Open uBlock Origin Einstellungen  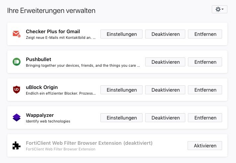click(x=121, y=90)
